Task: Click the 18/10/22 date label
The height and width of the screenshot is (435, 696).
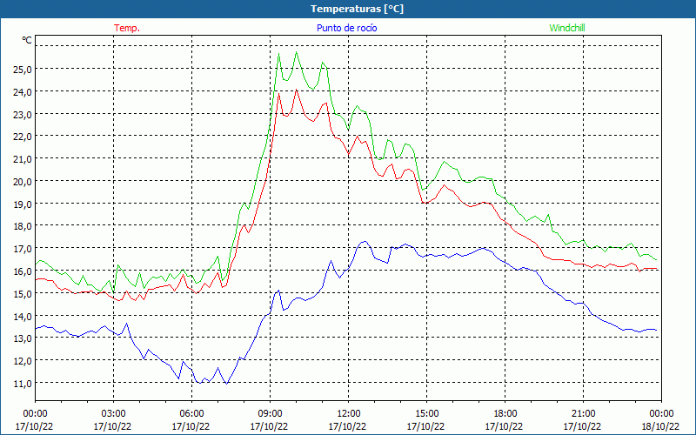Action: point(660,426)
